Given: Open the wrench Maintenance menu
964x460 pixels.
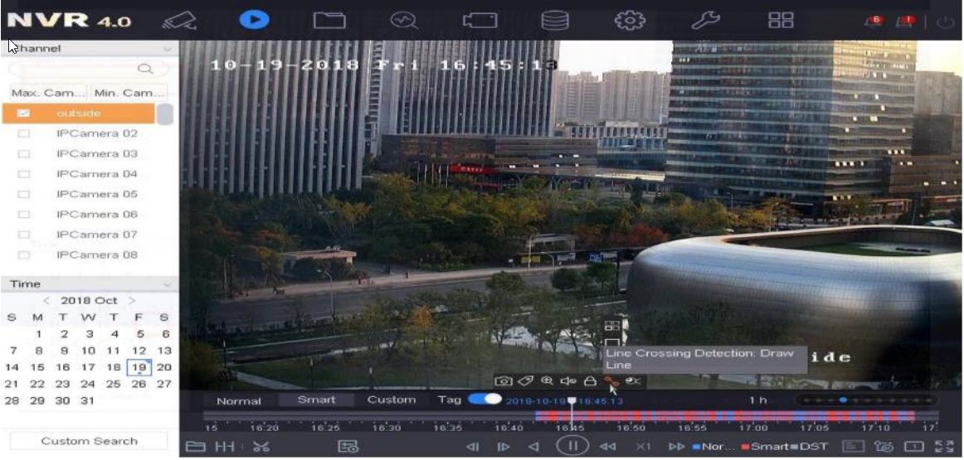Looking at the screenshot, I should 705,21.
